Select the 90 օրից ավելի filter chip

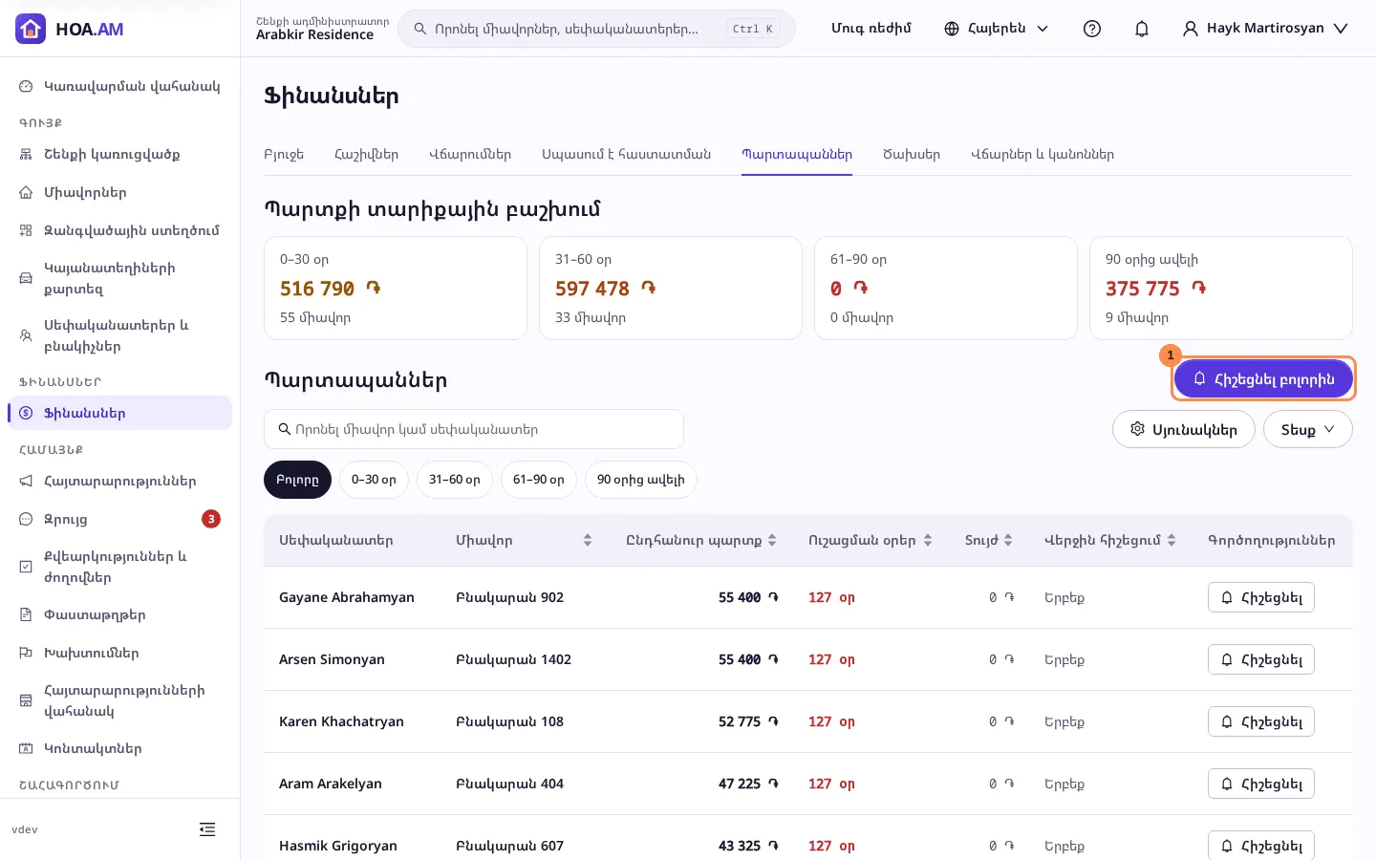[641, 480]
